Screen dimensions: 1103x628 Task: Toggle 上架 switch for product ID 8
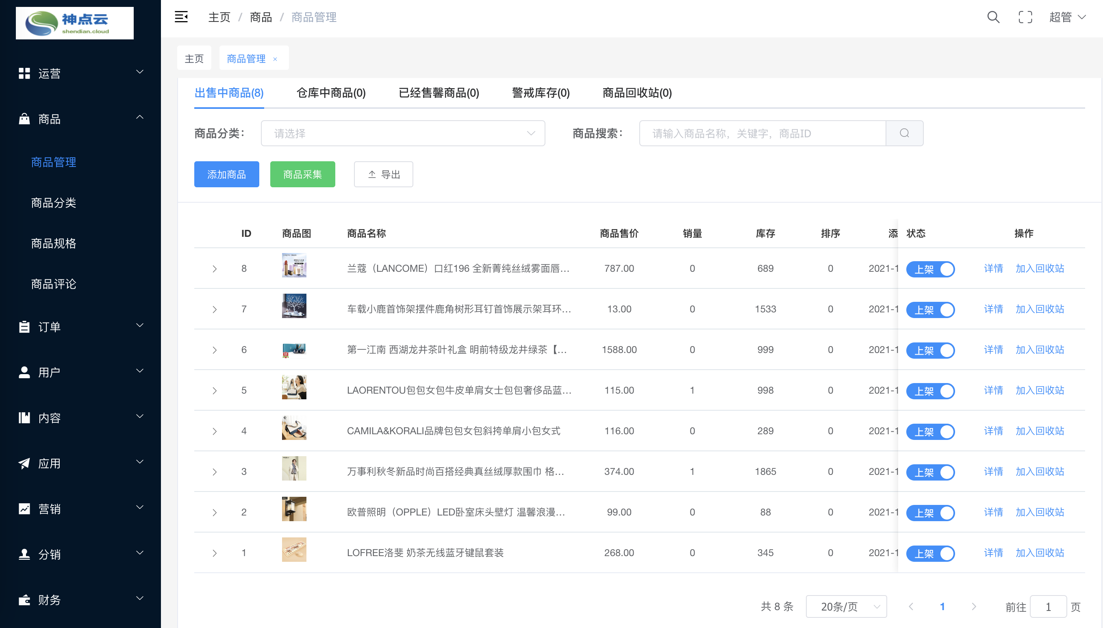pos(930,269)
